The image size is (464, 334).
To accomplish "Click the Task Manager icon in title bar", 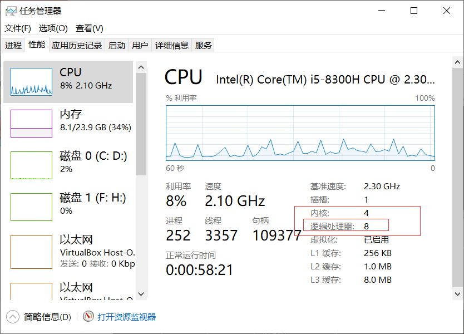I will 9,10.
